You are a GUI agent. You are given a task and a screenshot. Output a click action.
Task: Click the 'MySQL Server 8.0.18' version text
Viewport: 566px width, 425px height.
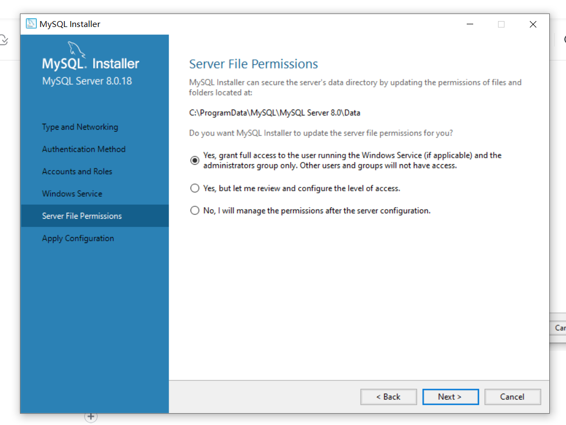pyautogui.click(x=87, y=81)
